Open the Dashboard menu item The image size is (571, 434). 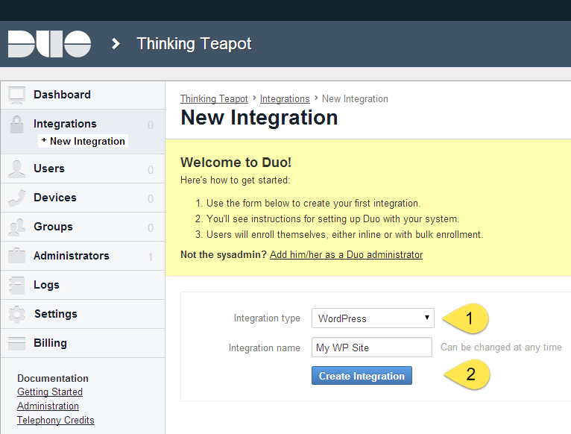coord(83,95)
